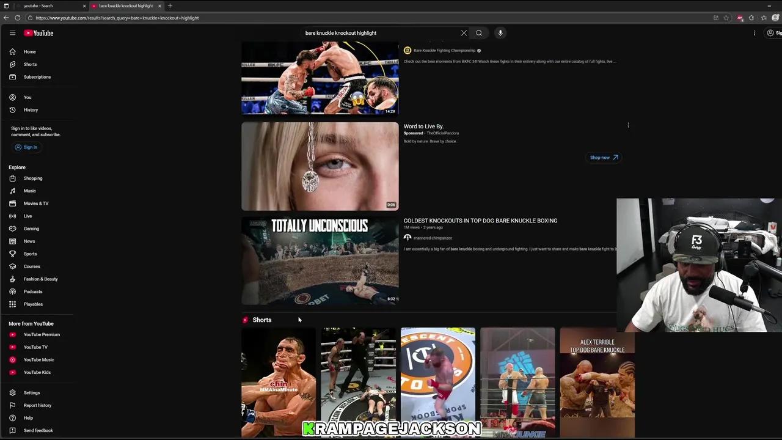Click the browser address bar
Image resolution: width=782 pixels, height=440 pixels.
367,18
